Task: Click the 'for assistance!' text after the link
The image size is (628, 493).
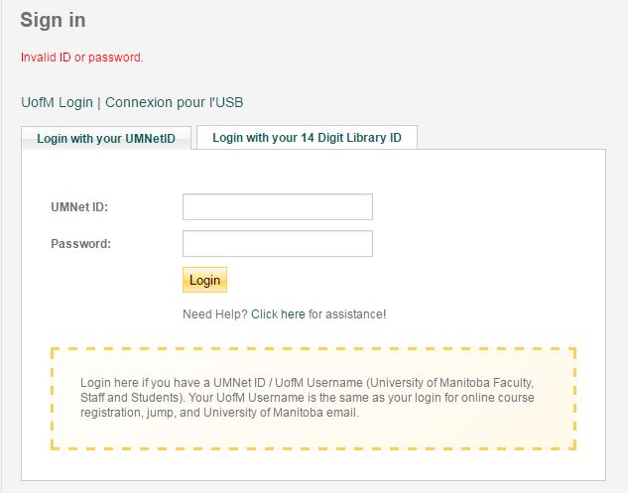Action: [347, 314]
